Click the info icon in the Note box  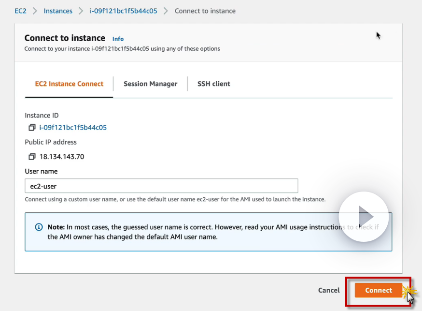coord(39,227)
